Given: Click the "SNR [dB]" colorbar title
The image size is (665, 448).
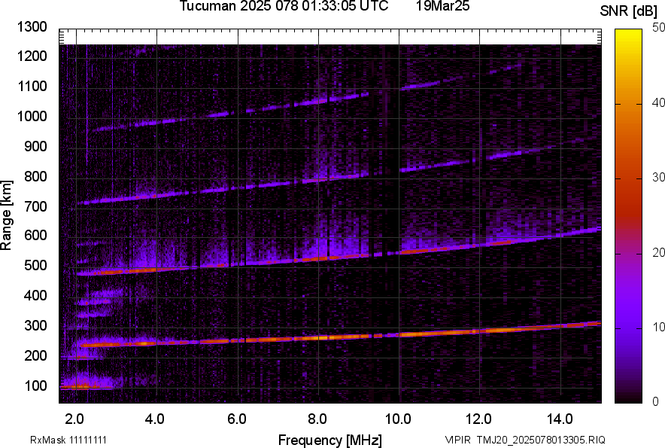Looking at the screenshot, I should click(x=628, y=11).
